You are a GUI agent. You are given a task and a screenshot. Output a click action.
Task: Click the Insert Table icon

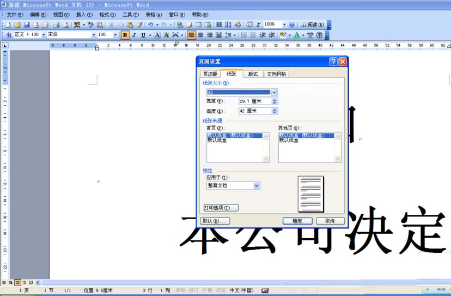199,25
